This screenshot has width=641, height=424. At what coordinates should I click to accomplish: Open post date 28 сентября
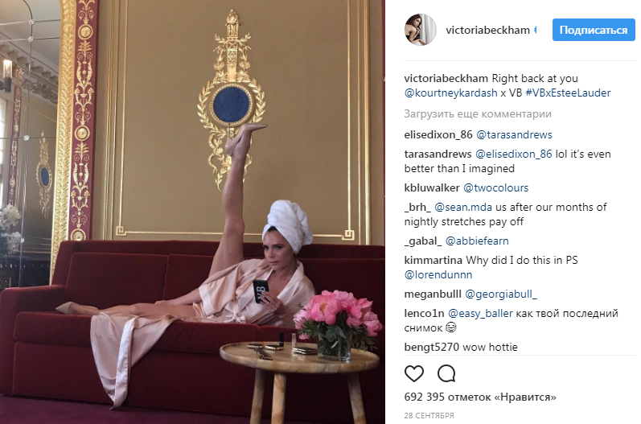pyautogui.click(x=429, y=415)
